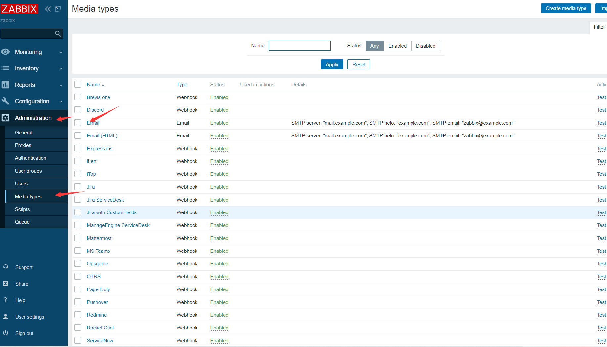
Task: Toggle Enabled status for Discord
Action: coord(219,110)
